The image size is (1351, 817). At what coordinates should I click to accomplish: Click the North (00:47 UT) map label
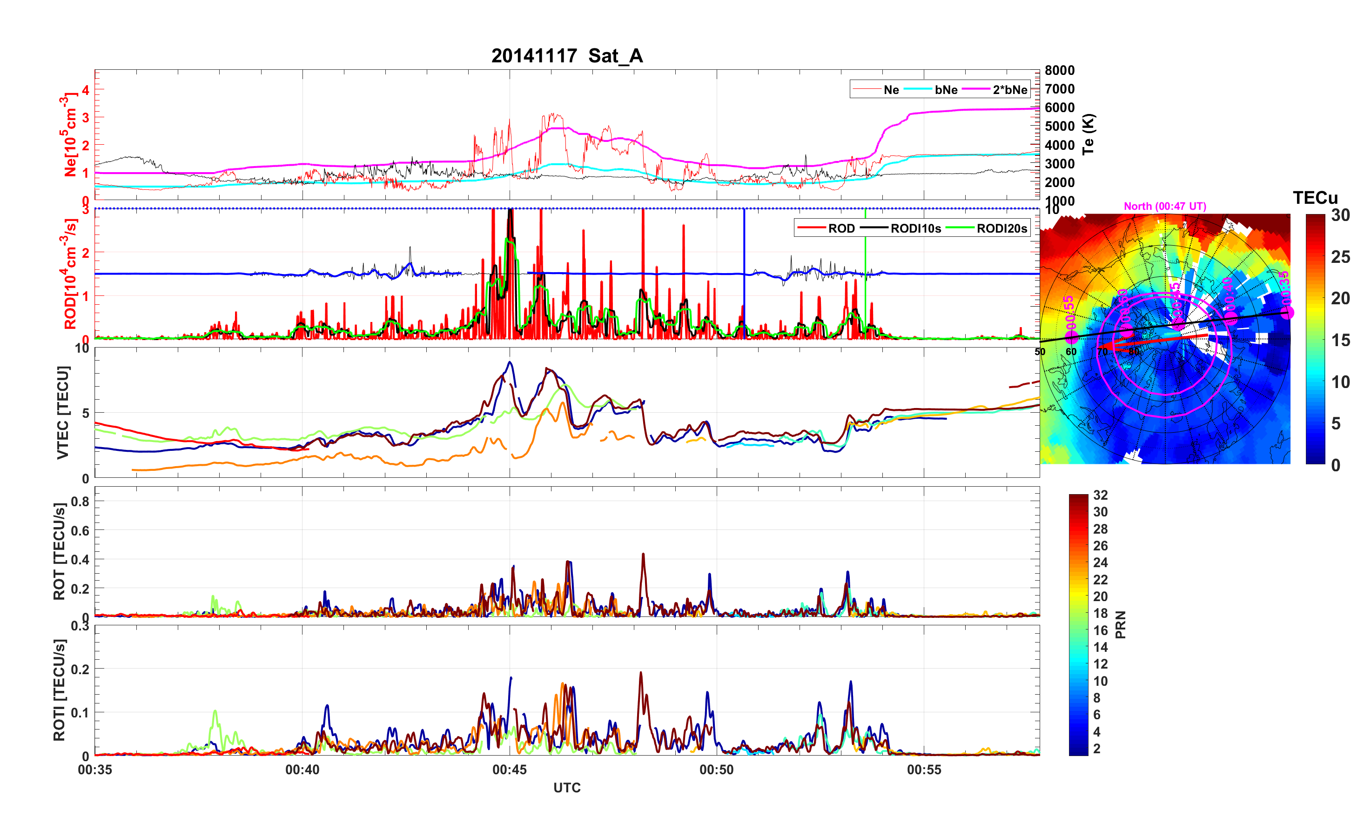pyautogui.click(x=1164, y=206)
